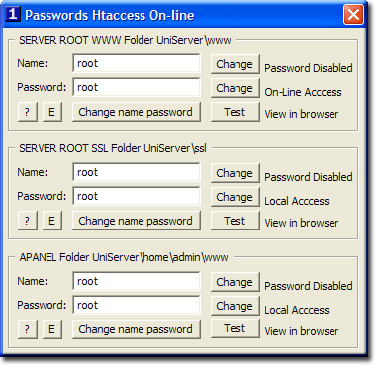
Task: Switch APANEL access with the Password-row Change button
Action: click(236, 306)
